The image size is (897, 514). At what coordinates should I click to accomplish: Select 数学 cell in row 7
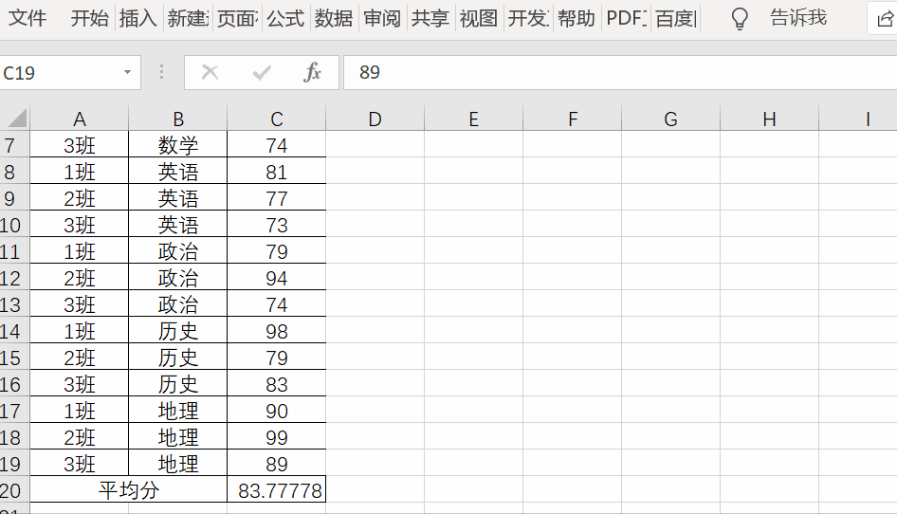point(178,145)
